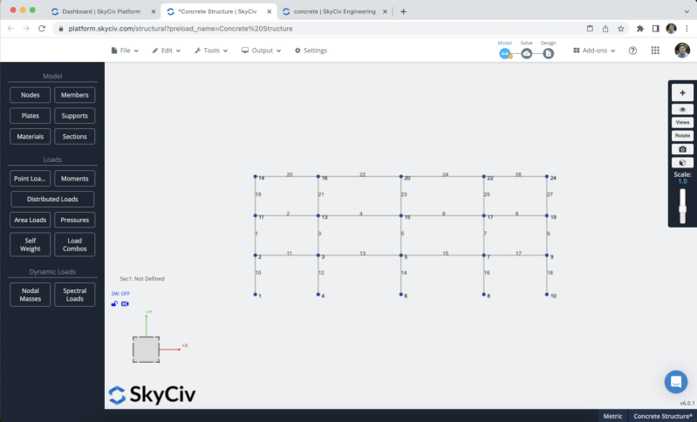Viewport: 697px width, 422px height.
Task: Select node 14 in the model
Action: 256,176
